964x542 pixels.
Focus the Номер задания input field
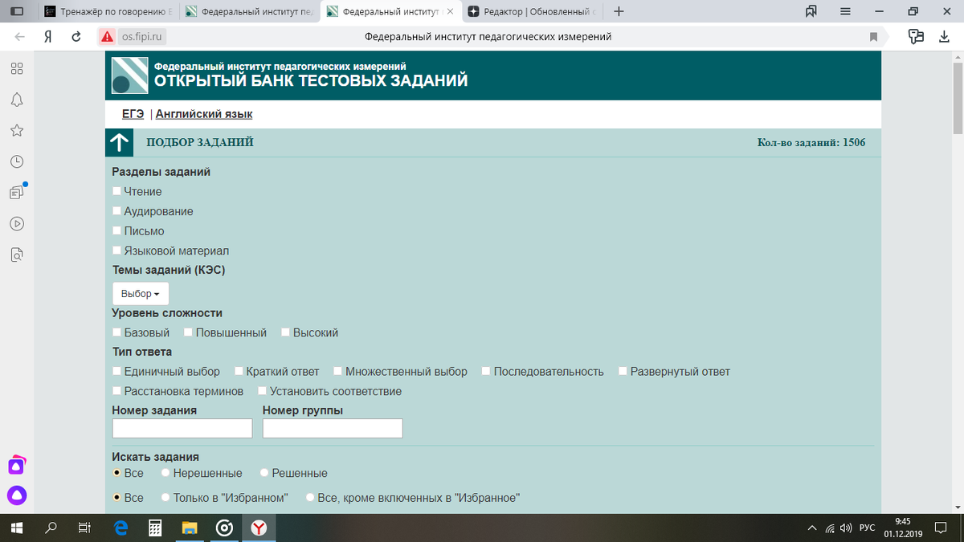pos(182,428)
